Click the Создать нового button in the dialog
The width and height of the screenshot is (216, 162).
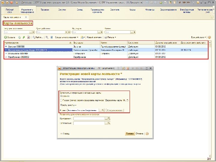click(x=115, y=110)
